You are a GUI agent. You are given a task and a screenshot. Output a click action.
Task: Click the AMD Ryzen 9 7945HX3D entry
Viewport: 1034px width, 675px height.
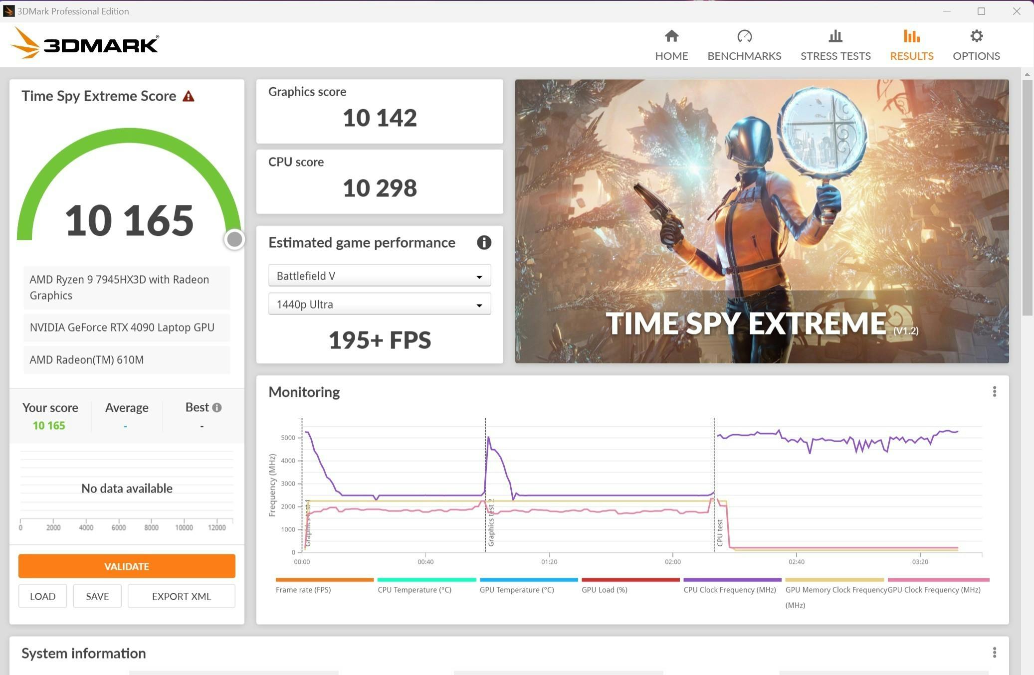(x=127, y=287)
